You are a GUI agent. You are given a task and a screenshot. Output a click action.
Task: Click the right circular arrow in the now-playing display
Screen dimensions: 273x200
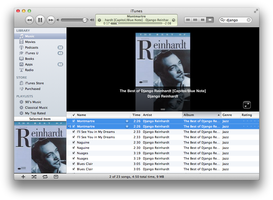click(173, 20)
